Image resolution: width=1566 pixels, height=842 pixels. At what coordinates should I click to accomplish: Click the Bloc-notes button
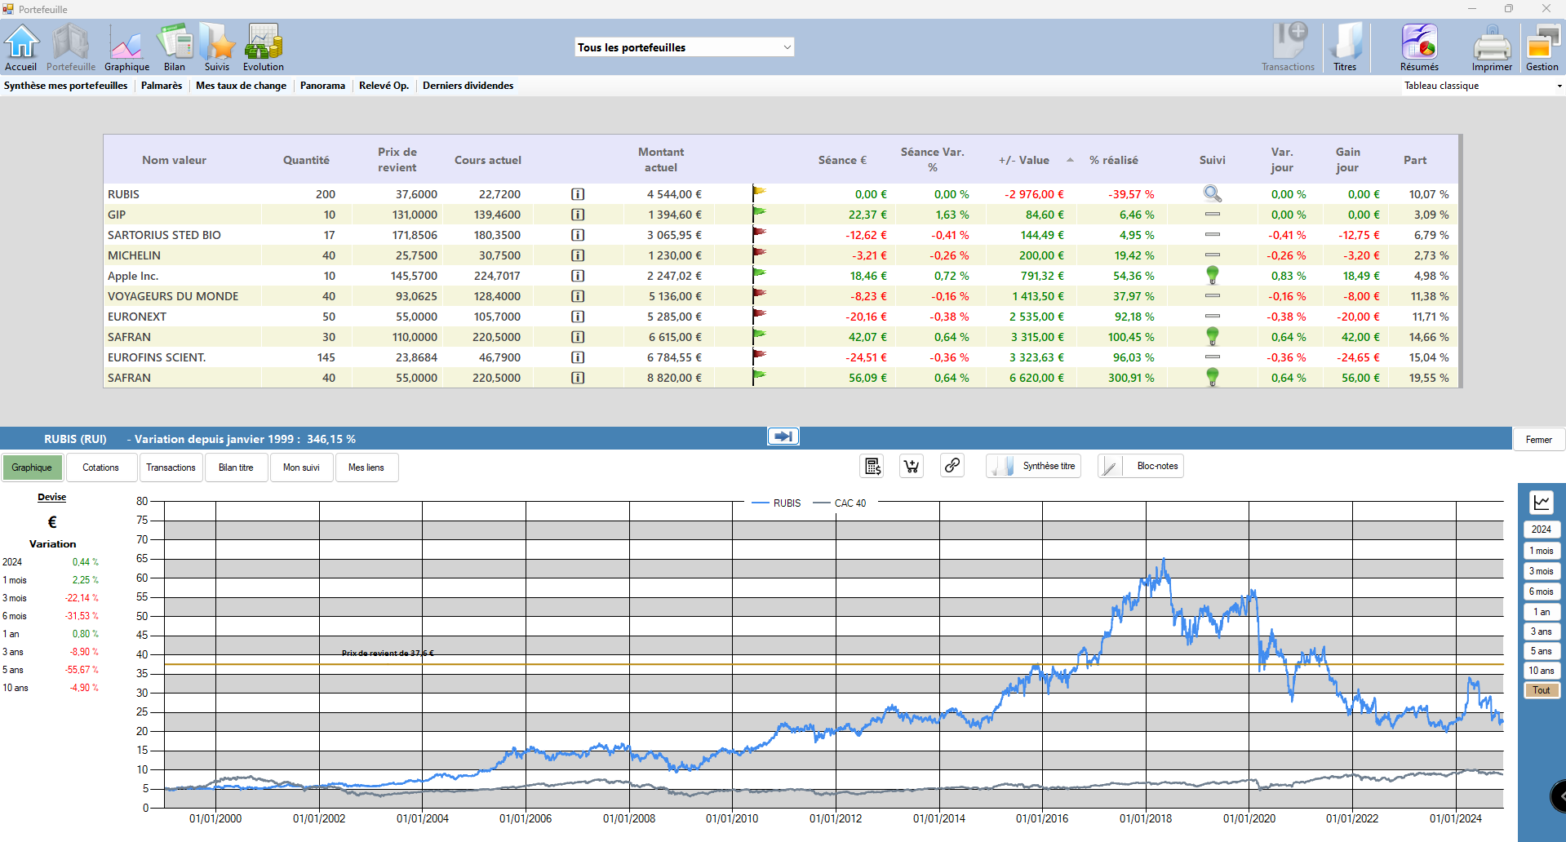tap(1141, 466)
